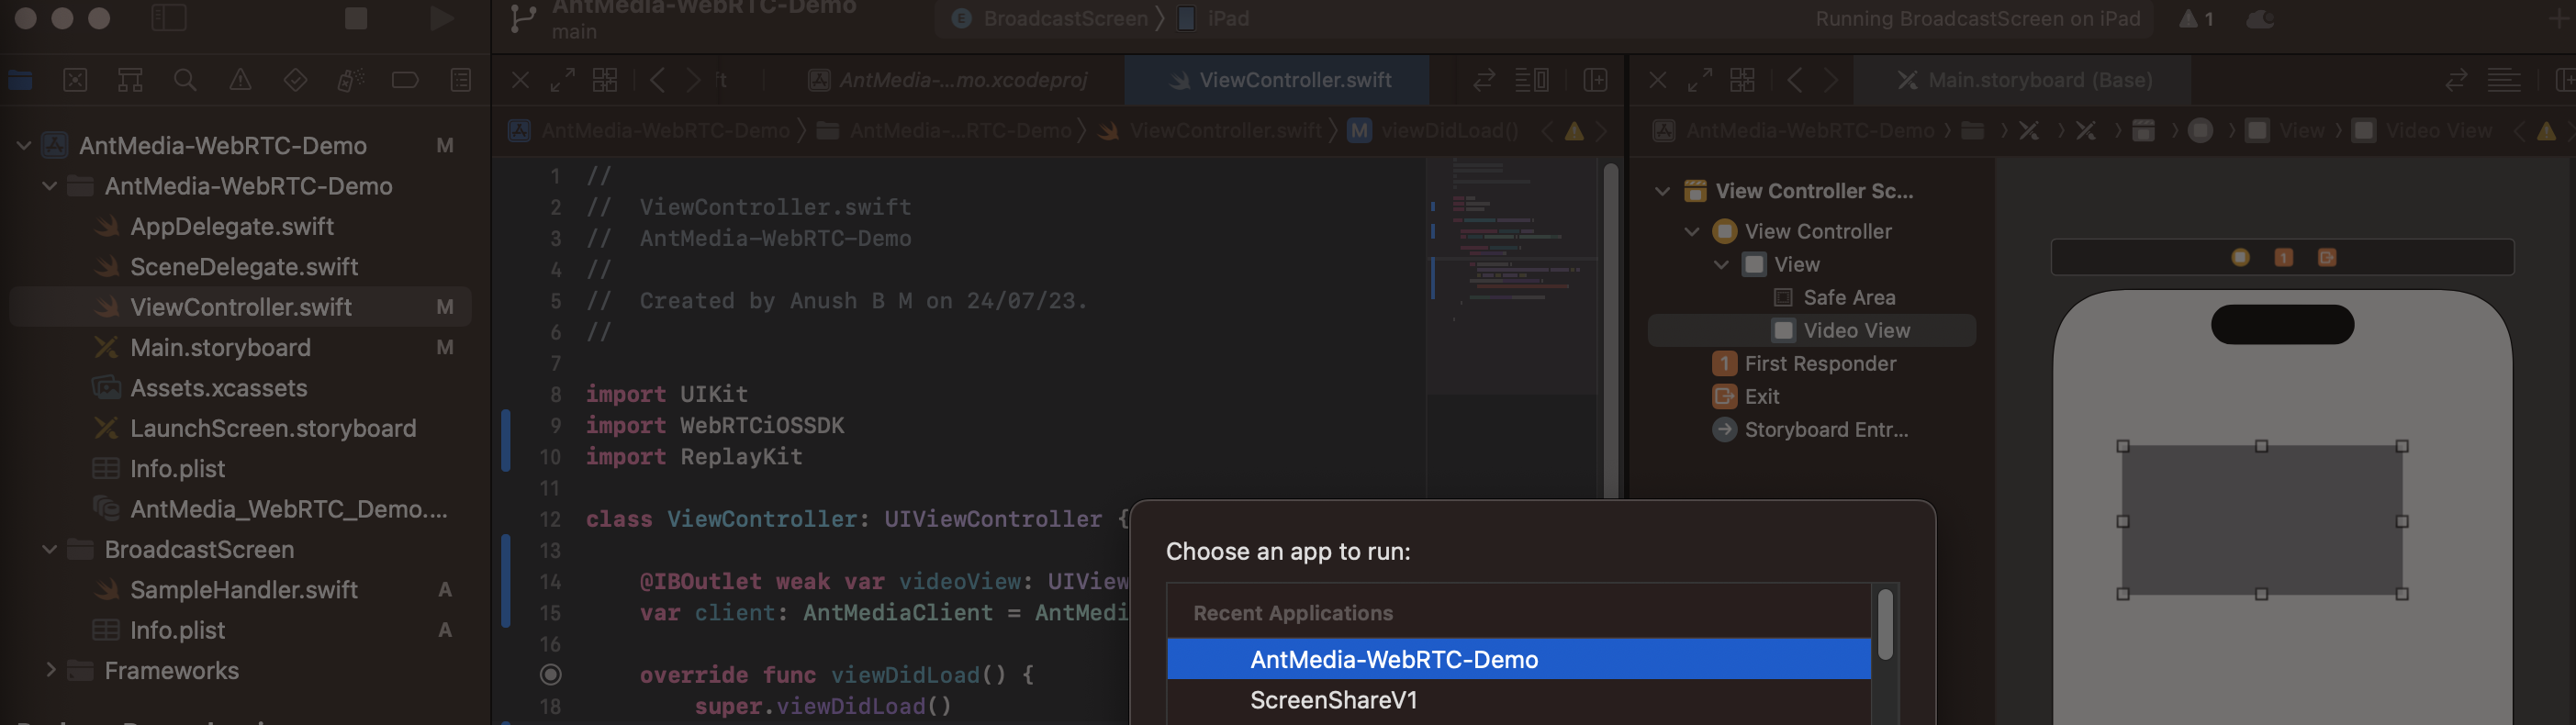Collapse the AntMedia-WebRTC-Demo folder group
Screen dimensions: 2576x725
(x=49, y=186)
